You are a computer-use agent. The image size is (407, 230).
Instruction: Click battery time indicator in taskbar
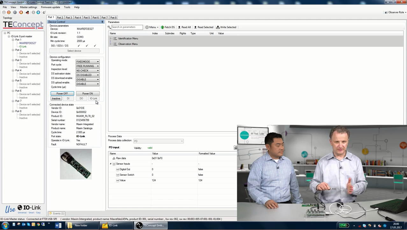pos(344,226)
